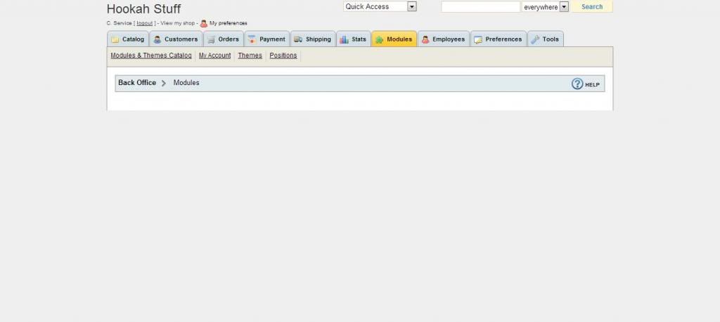Image resolution: width=720 pixels, height=322 pixels.
Task: Click the logout link
Action: tap(144, 23)
